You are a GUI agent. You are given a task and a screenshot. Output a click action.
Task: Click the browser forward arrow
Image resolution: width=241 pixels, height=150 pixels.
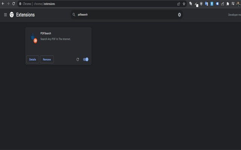pyautogui.click(x=8, y=4)
